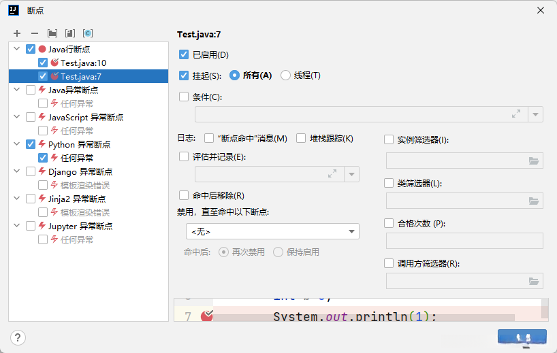Toggle group by class icon
The width and height of the screenshot is (557, 353).
click(88, 33)
